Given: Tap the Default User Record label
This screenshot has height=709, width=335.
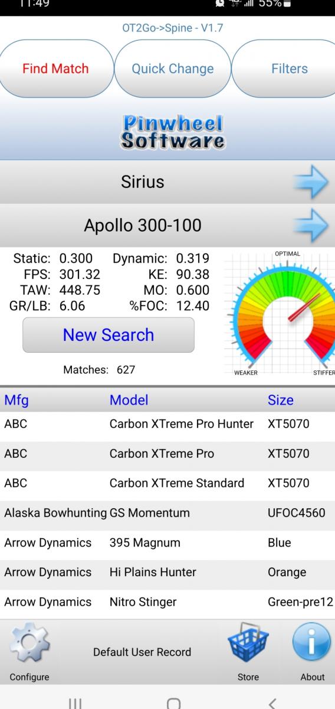Looking at the screenshot, I should (x=142, y=652).
